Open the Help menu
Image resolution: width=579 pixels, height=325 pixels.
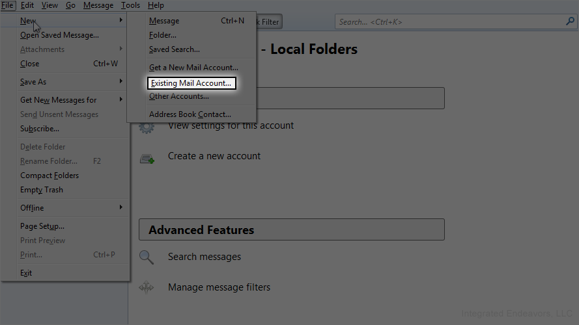(x=156, y=5)
